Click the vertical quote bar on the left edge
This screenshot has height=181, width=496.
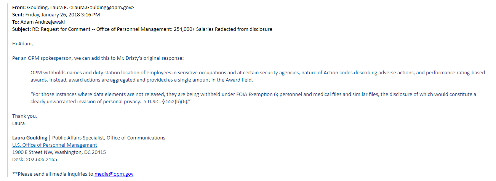(x=7, y=90)
